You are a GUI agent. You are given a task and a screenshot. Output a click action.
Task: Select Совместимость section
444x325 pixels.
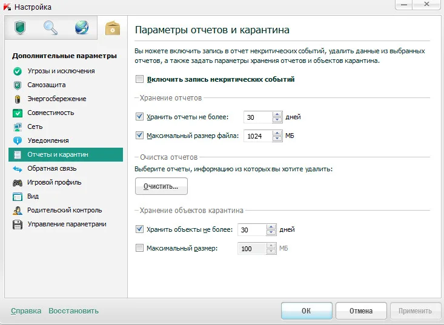(65, 113)
